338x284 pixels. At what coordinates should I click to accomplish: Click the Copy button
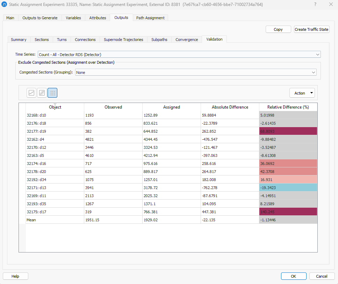(278, 29)
